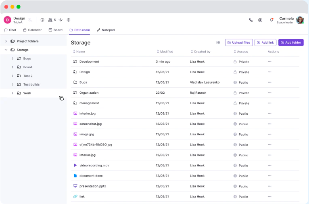Click the Upload files button
Screen dimensions: 309x204
238,42
